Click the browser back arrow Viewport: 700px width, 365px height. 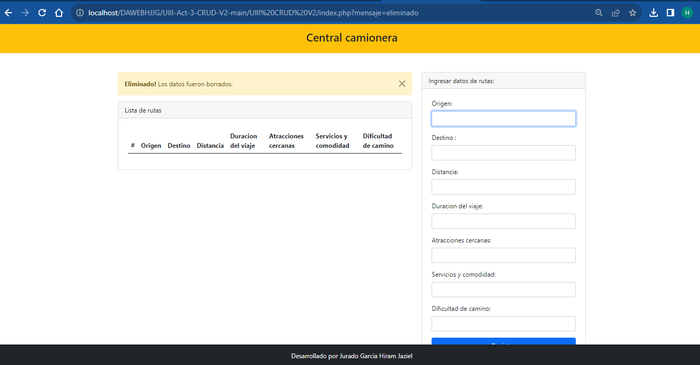pyautogui.click(x=8, y=13)
